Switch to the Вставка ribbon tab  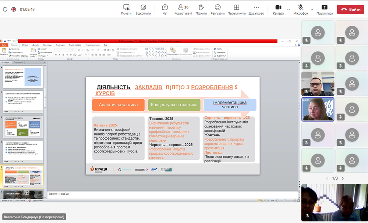(x=25, y=45)
